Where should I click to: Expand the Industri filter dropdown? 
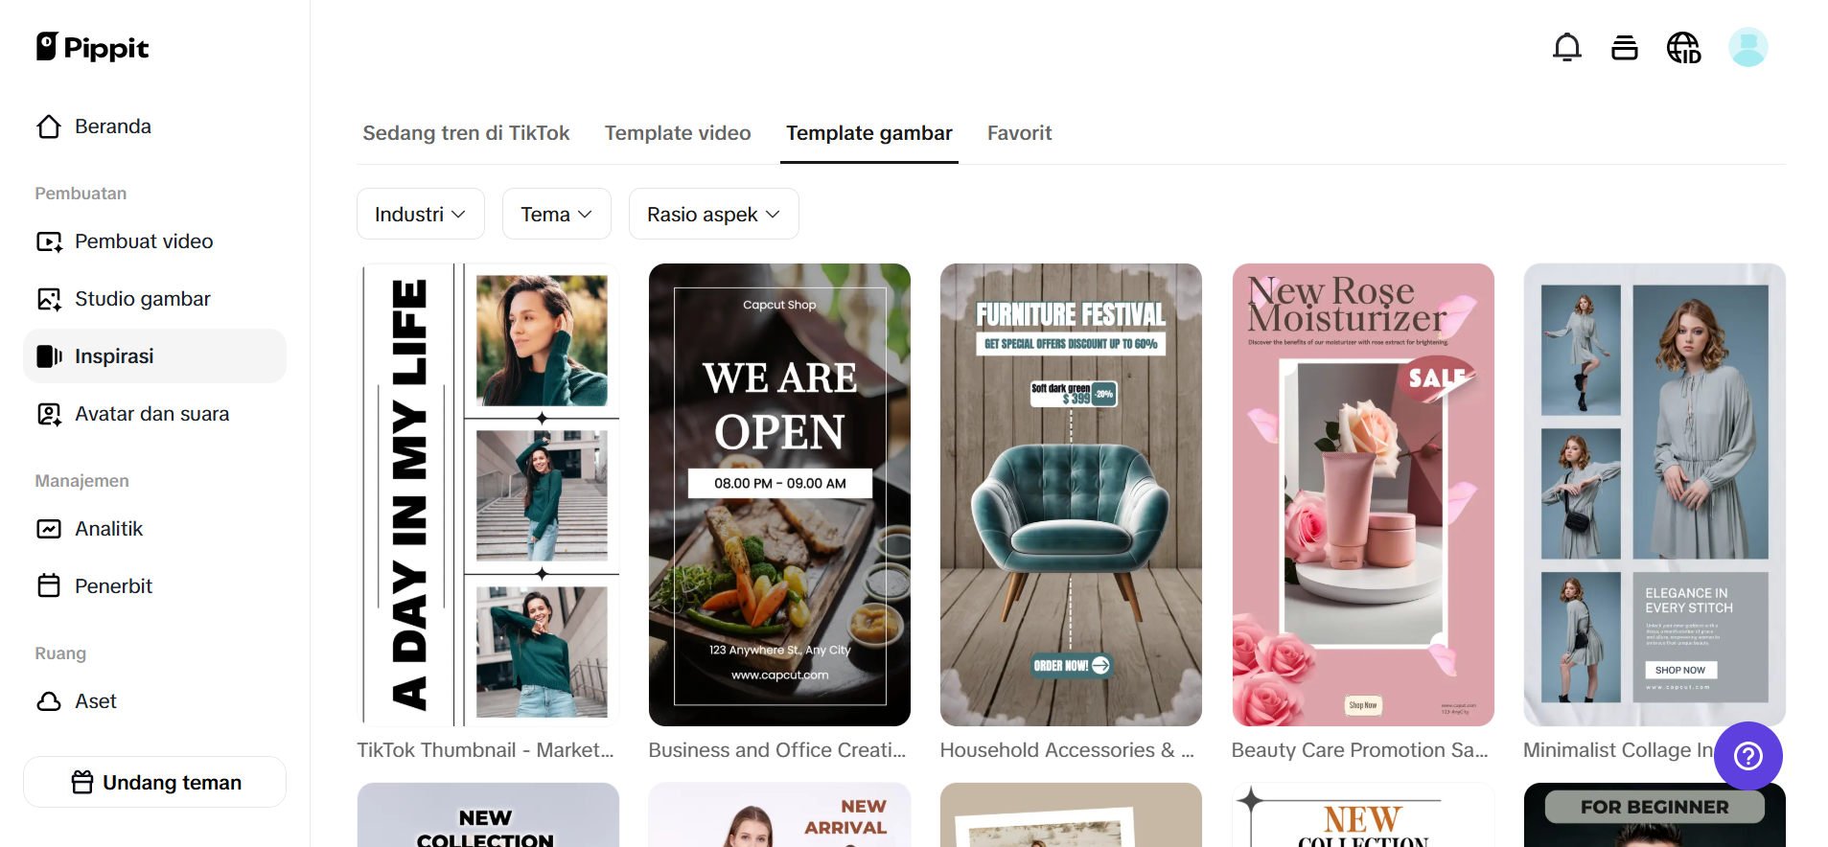pos(420,214)
